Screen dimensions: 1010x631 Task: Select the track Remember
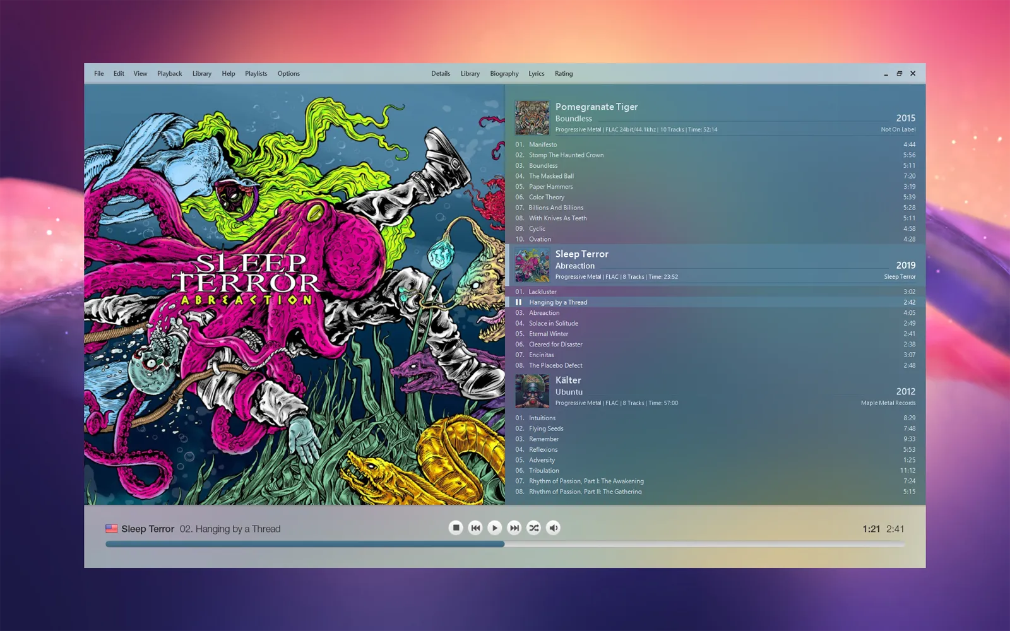click(715, 439)
